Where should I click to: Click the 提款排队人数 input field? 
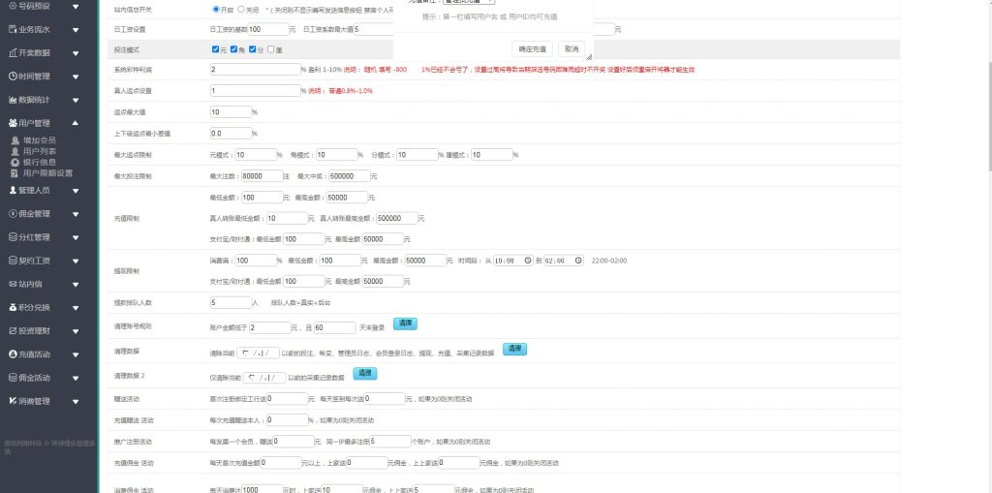[x=231, y=302]
